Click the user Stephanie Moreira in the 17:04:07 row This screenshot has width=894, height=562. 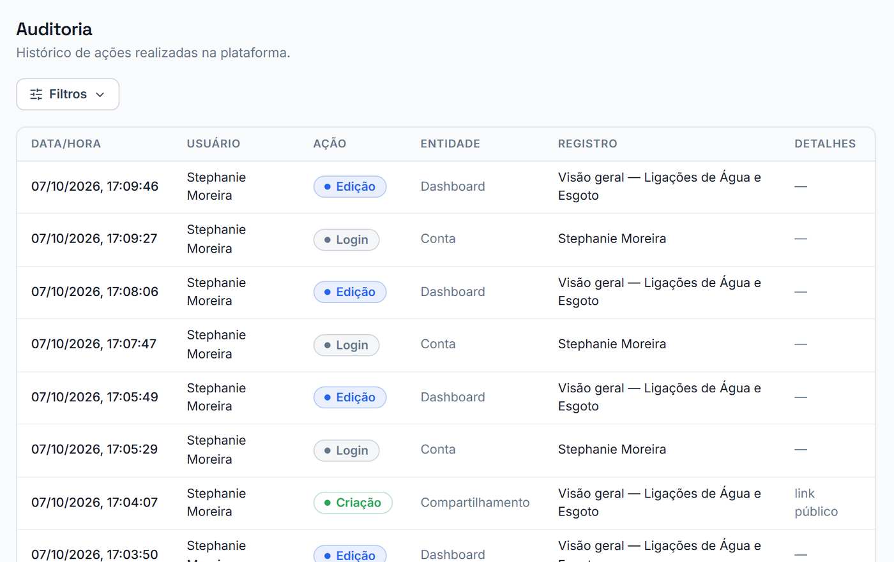(216, 503)
